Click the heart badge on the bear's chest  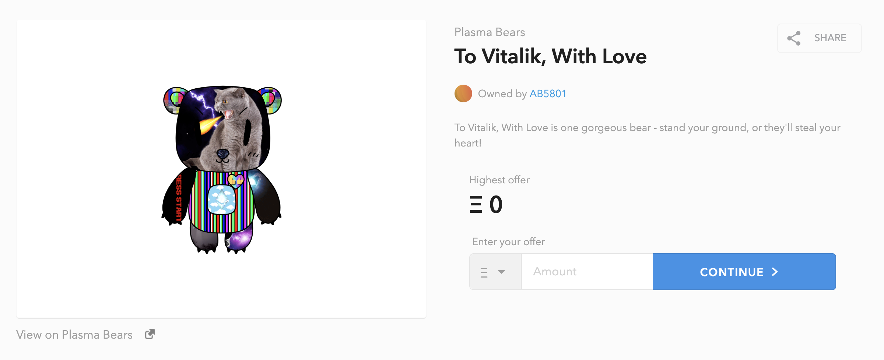pos(235,181)
